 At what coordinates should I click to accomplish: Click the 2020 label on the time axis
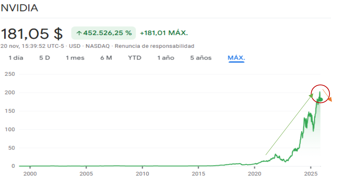[x=255, y=174]
